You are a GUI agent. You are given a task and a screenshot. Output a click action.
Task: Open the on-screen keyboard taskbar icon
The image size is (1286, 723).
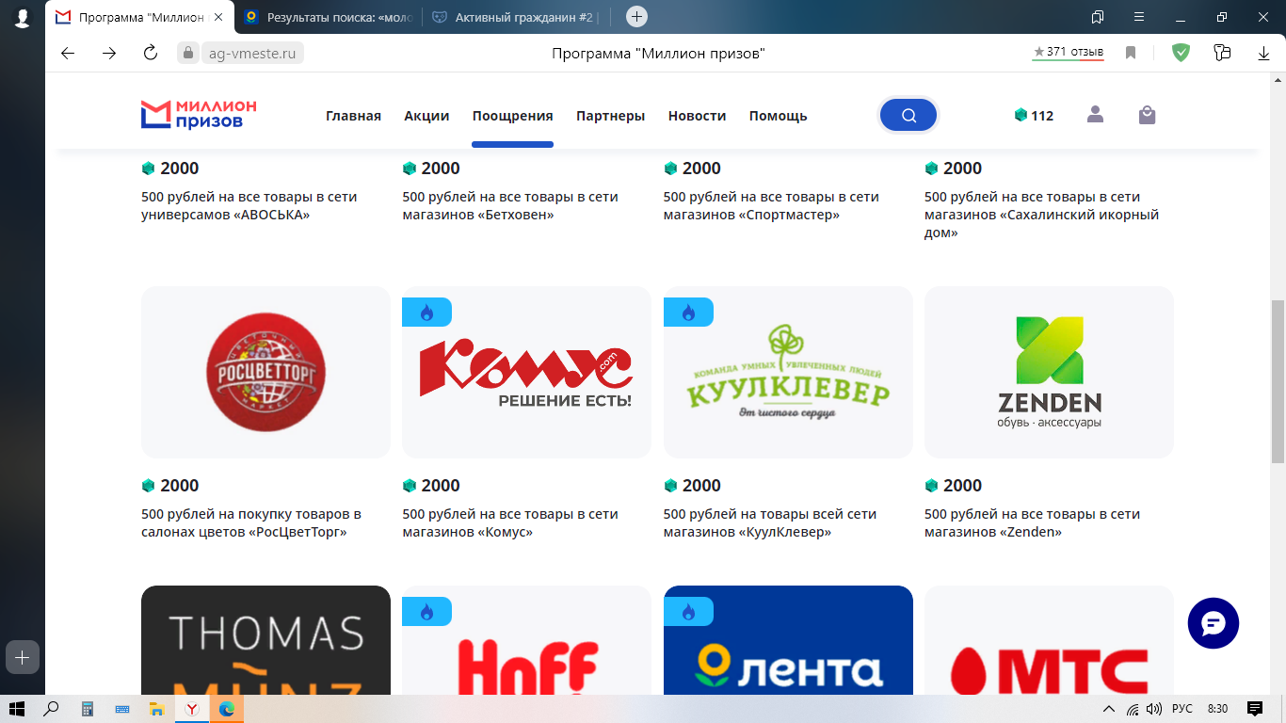pyautogui.click(x=121, y=709)
